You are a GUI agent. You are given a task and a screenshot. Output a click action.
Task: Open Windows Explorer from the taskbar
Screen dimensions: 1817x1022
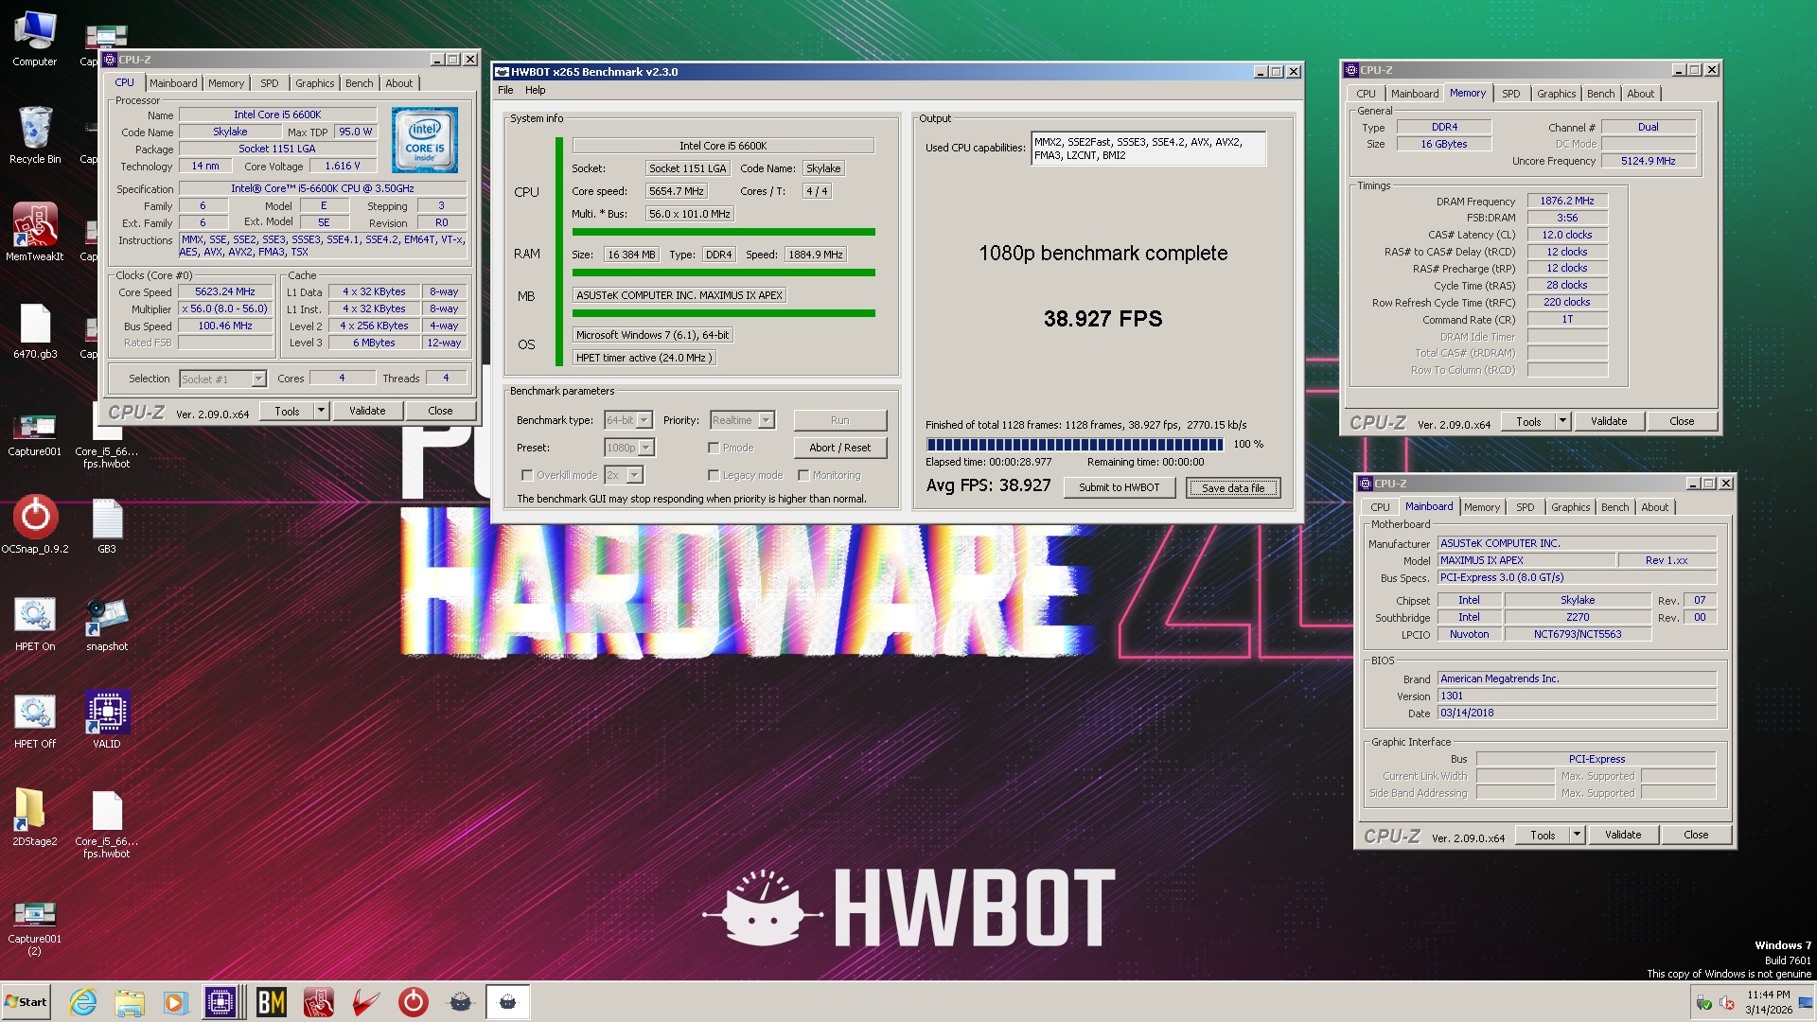(130, 1002)
